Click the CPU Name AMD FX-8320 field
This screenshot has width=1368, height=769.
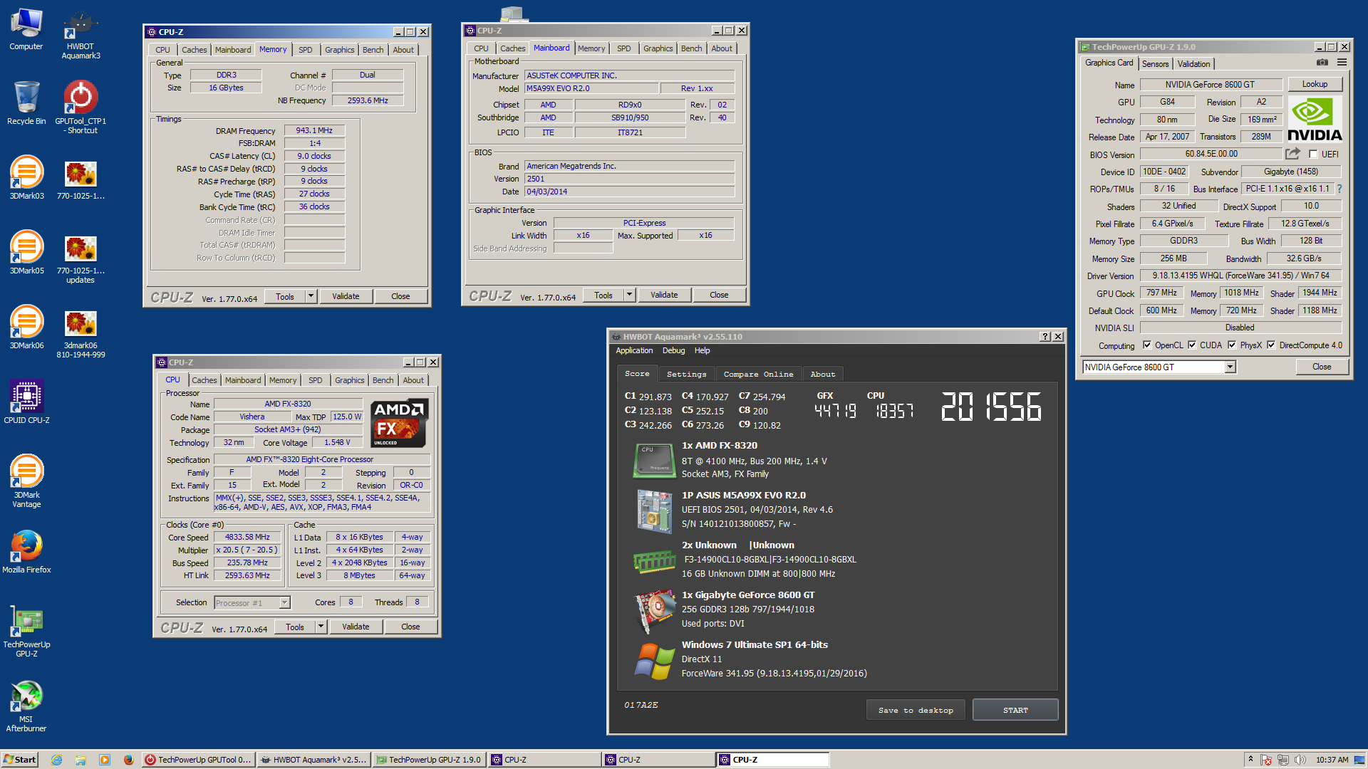coord(288,404)
